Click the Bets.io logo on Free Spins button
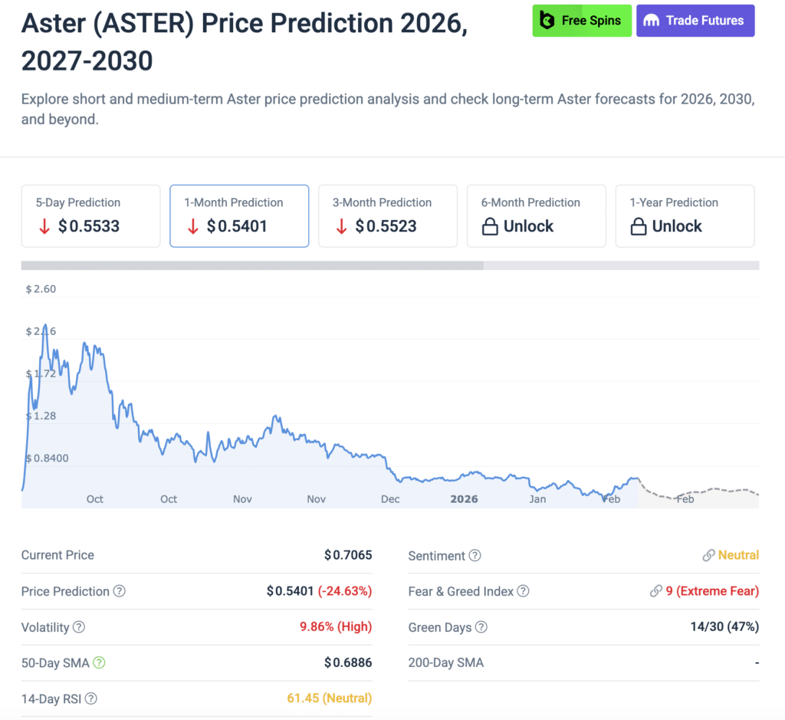The image size is (785, 720). point(546,21)
